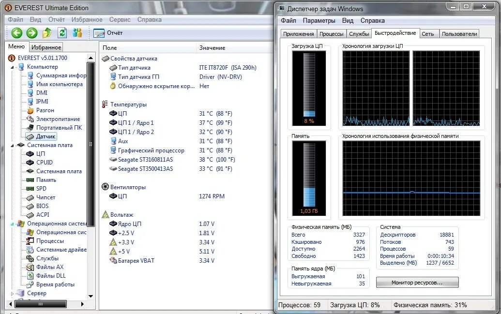Viewport: 501px width, 314px height.
Task: Open Время работы icon item
Action: coord(30,284)
